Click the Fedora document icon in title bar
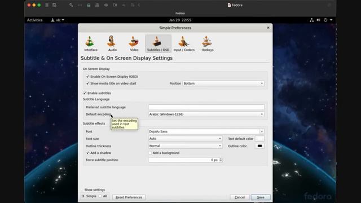The height and width of the screenshot is (203, 361). (229, 5)
